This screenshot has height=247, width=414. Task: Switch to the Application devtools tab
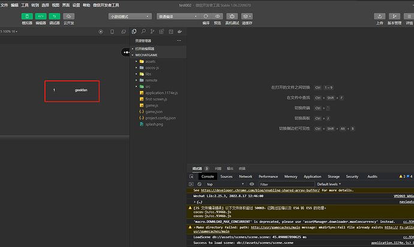pos(313,176)
